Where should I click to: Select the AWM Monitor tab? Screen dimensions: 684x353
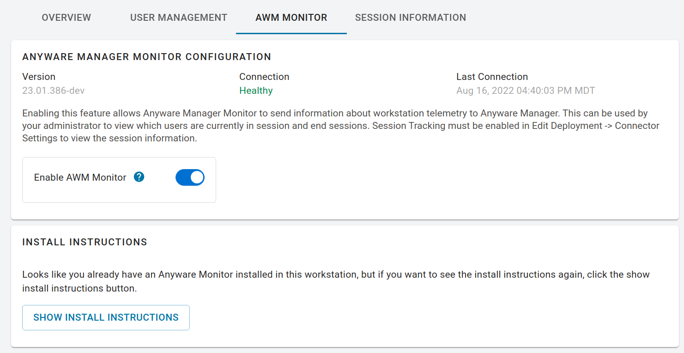tap(291, 18)
